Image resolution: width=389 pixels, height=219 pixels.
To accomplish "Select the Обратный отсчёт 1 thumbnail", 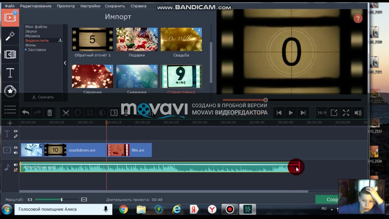I will point(92,40).
